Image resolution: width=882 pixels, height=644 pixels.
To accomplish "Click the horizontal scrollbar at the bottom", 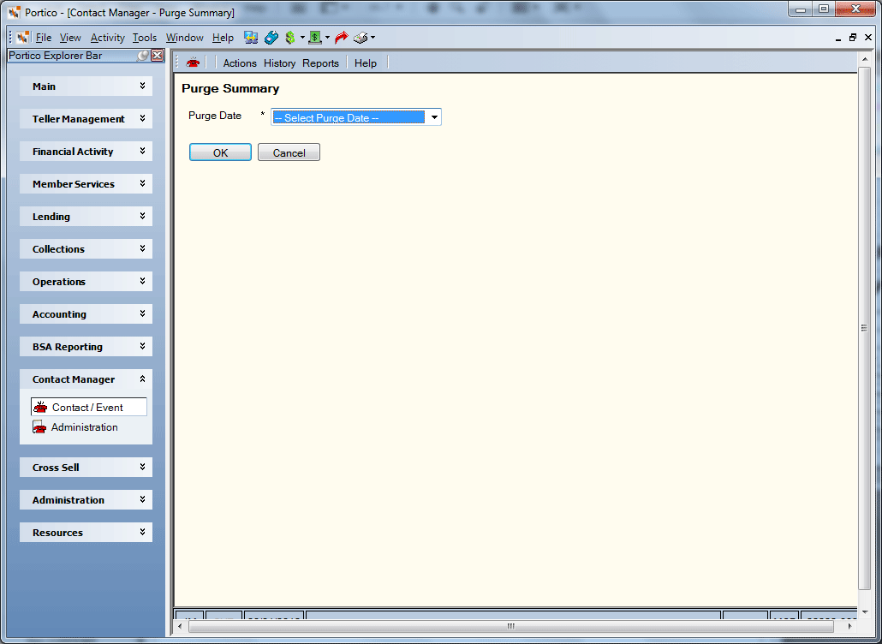I will pos(511,626).
